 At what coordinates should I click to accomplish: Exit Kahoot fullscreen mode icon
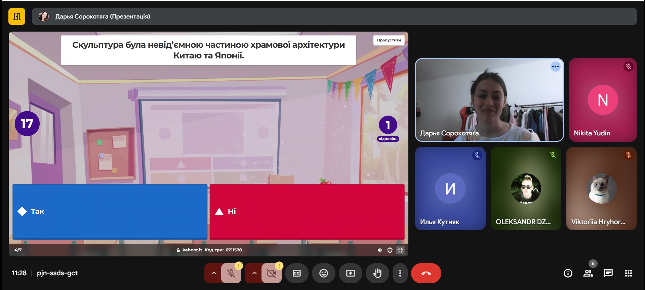click(x=400, y=250)
